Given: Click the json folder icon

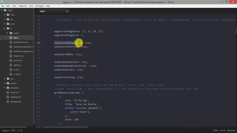Looking at the screenshot, I should point(8,79).
